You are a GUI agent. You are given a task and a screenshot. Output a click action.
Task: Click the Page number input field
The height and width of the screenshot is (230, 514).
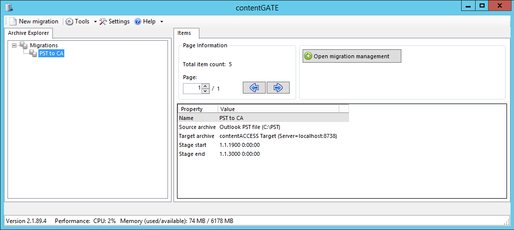click(x=192, y=89)
